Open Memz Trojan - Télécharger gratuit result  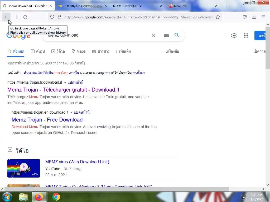(x=63, y=90)
